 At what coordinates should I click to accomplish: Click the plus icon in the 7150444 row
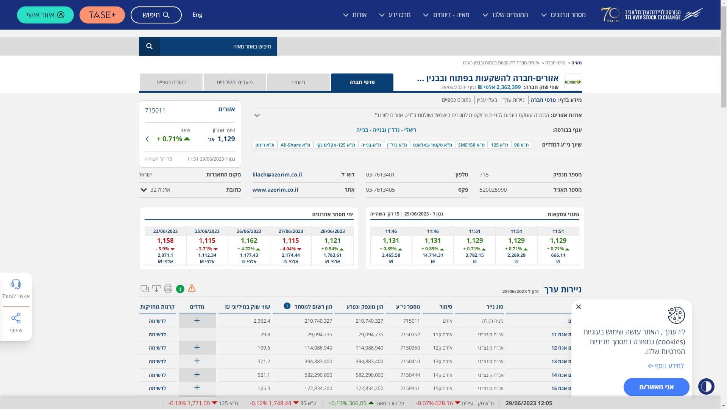(x=197, y=375)
